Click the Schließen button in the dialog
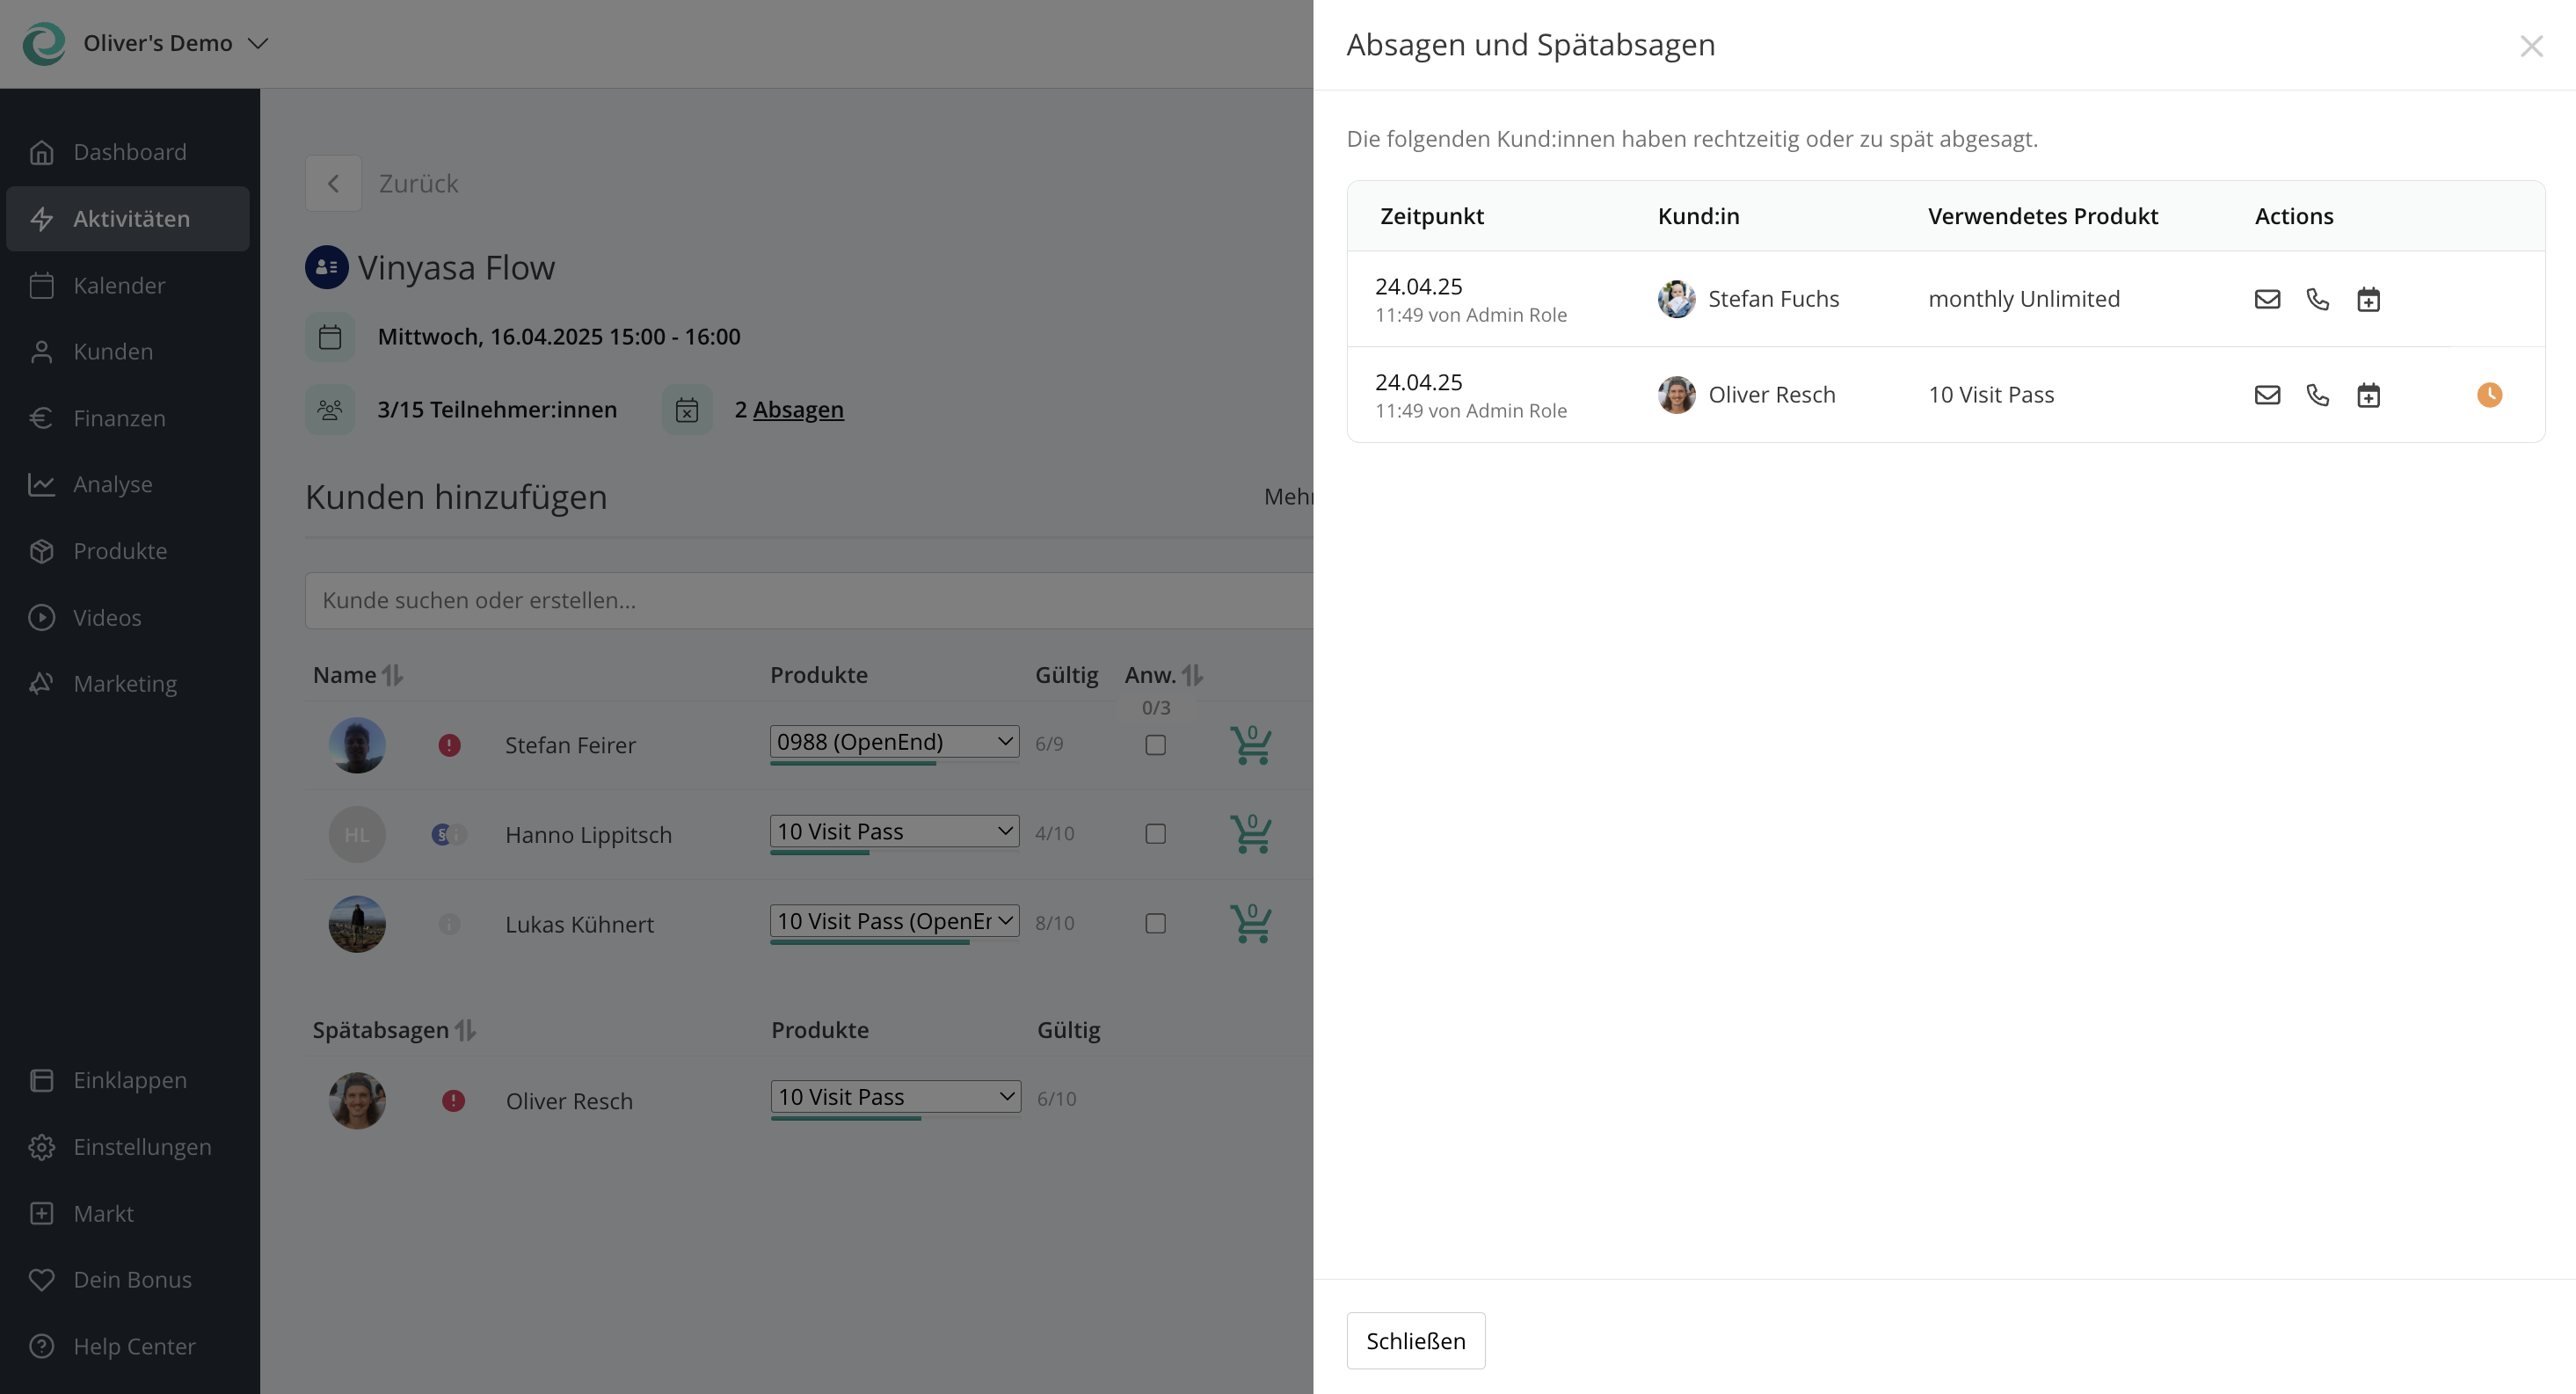The width and height of the screenshot is (2576, 1394). [1416, 1340]
